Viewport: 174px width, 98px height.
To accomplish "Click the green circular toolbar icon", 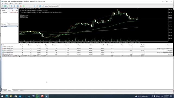I will [24, 6].
